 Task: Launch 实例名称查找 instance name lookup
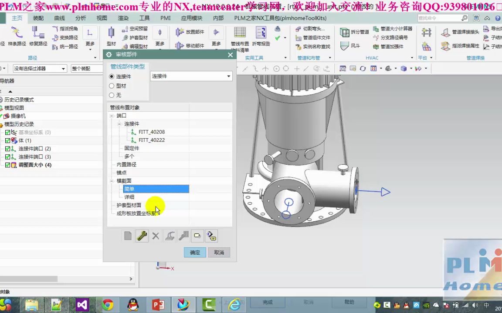click(x=313, y=47)
